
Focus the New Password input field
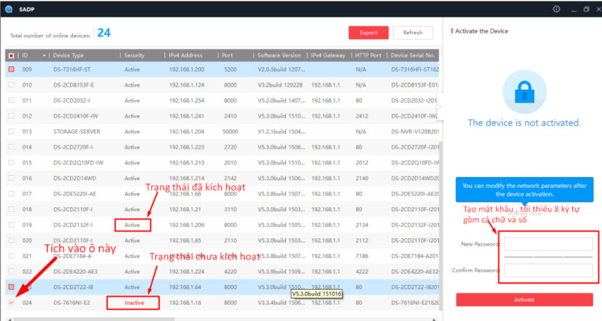pos(548,244)
